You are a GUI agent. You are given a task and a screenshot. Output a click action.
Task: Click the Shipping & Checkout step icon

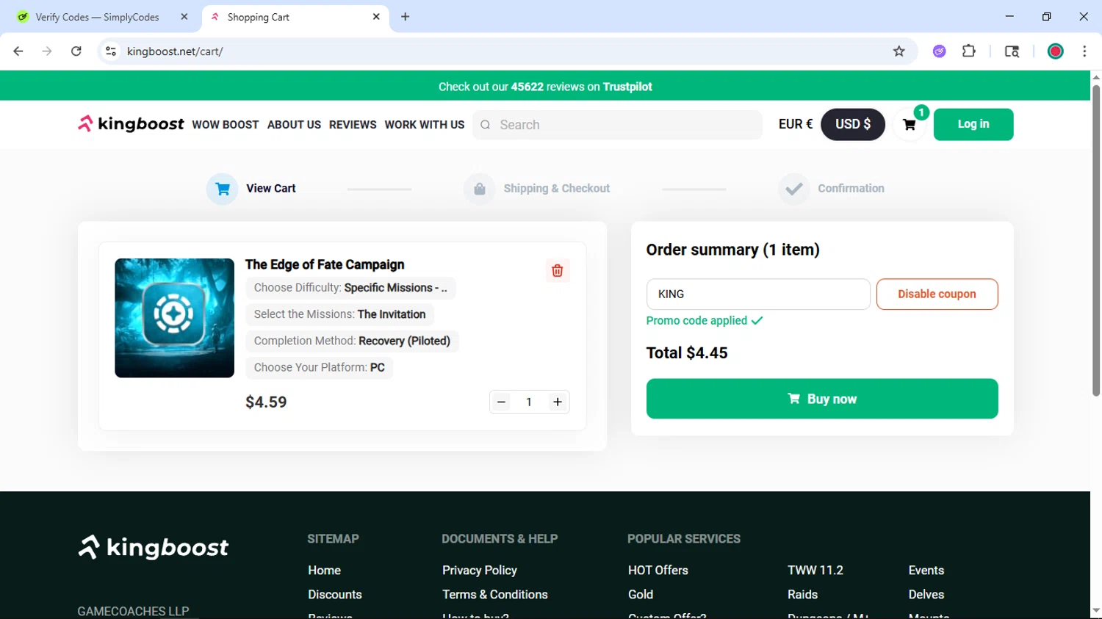480,189
